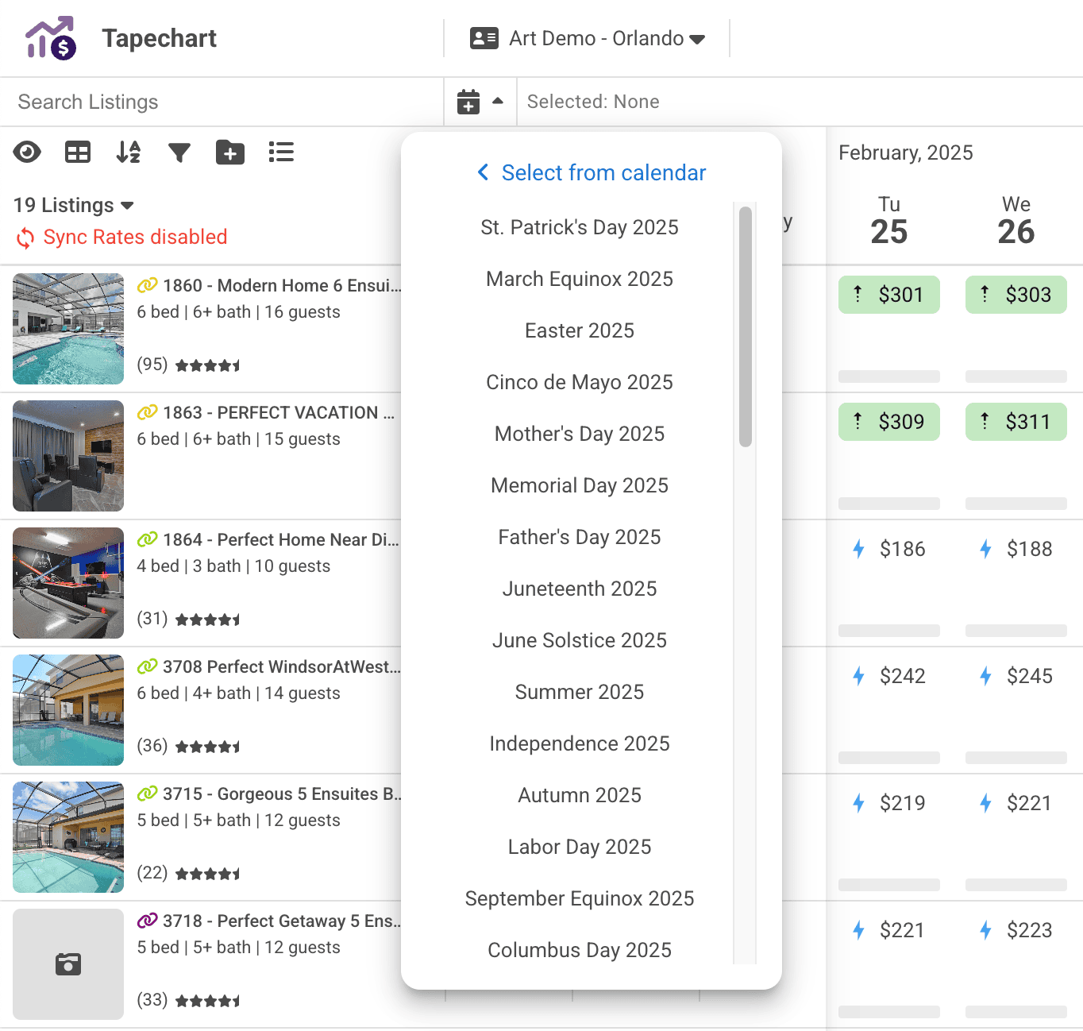Click the add folder group icon
The height and width of the screenshot is (1031, 1083).
tap(230, 152)
